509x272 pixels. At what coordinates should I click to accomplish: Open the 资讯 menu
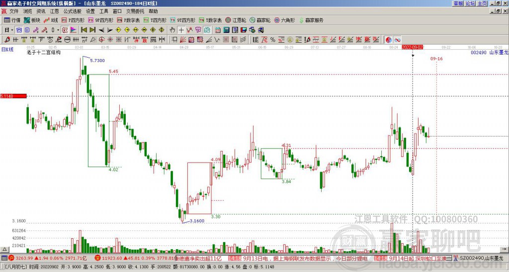point(41,11)
